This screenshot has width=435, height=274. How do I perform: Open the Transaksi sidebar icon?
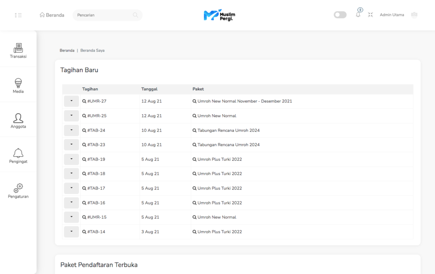18,48
